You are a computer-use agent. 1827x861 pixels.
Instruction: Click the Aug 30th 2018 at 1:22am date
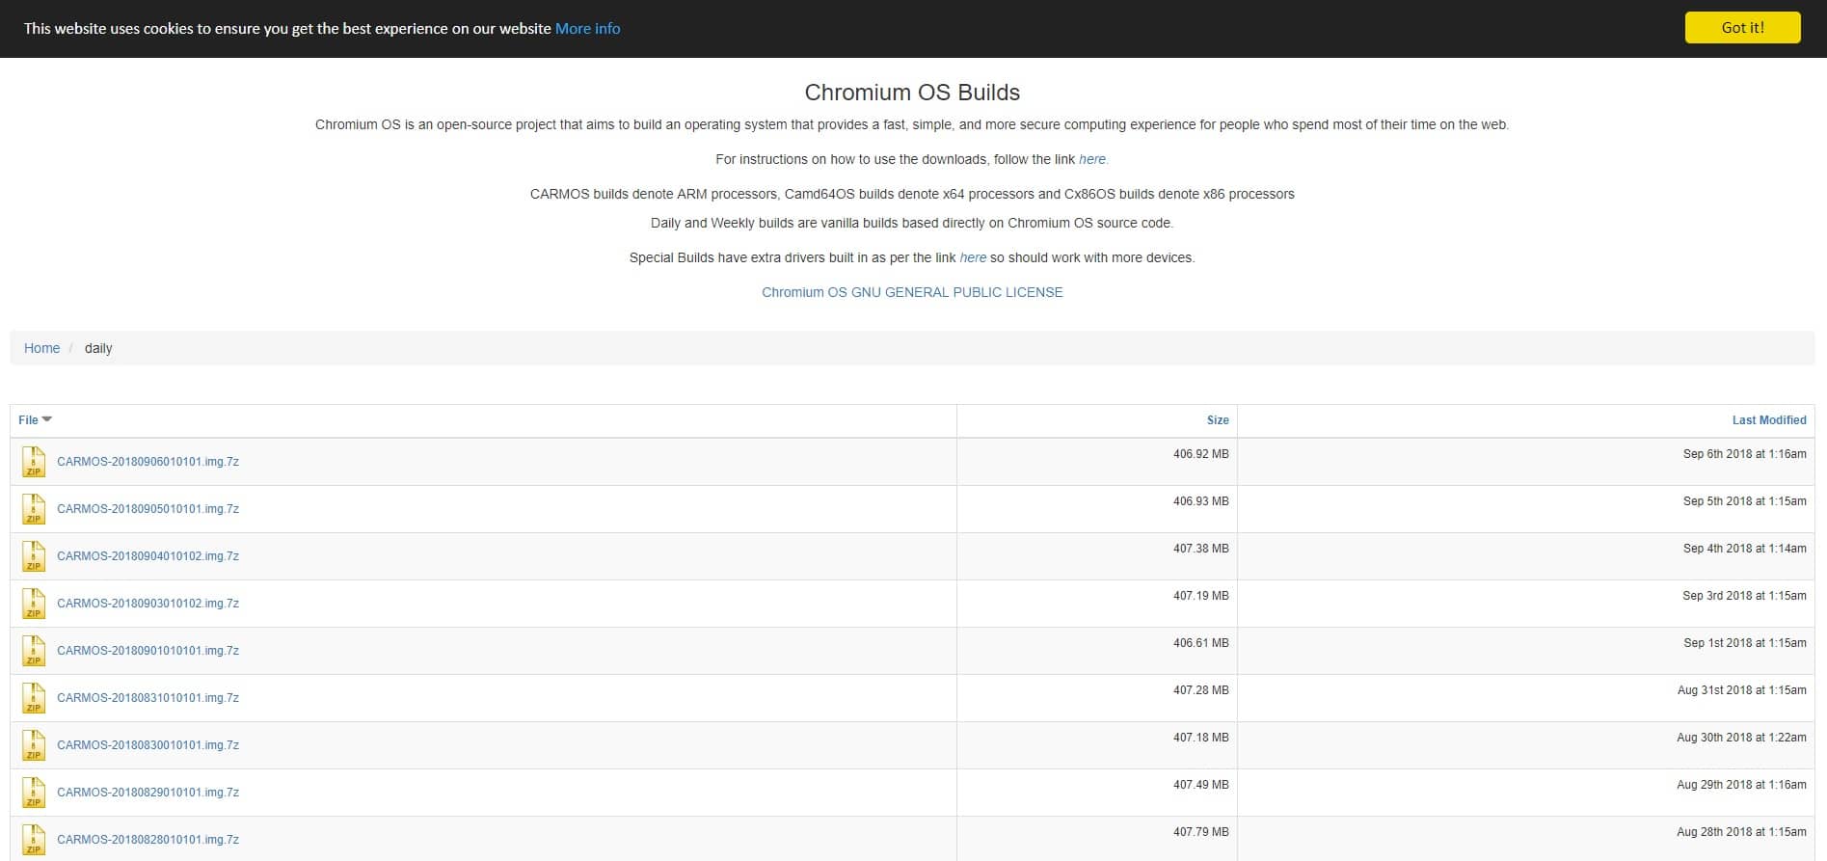click(x=1741, y=738)
